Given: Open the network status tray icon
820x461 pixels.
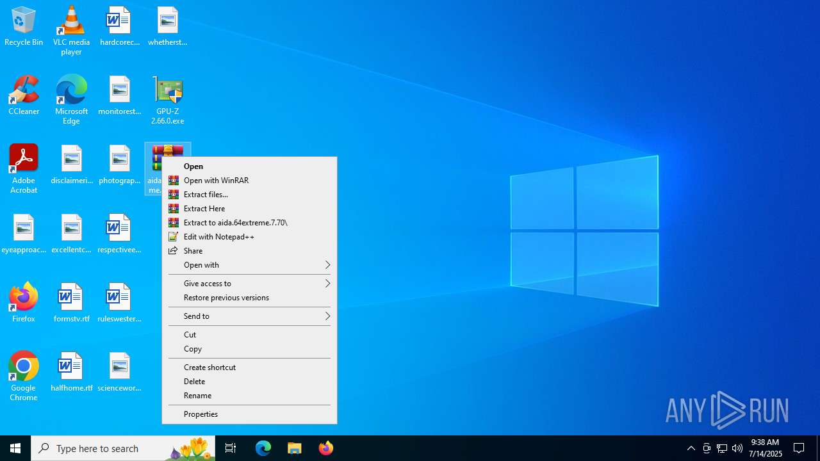Looking at the screenshot, I should [x=722, y=448].
